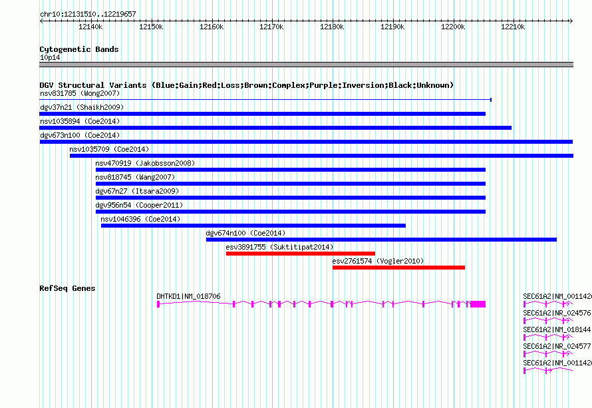Click the chr10:12131510..12219657 coordinate text
Image resolution: width=592 pixels, height=408 pixels.
(88, 14)
